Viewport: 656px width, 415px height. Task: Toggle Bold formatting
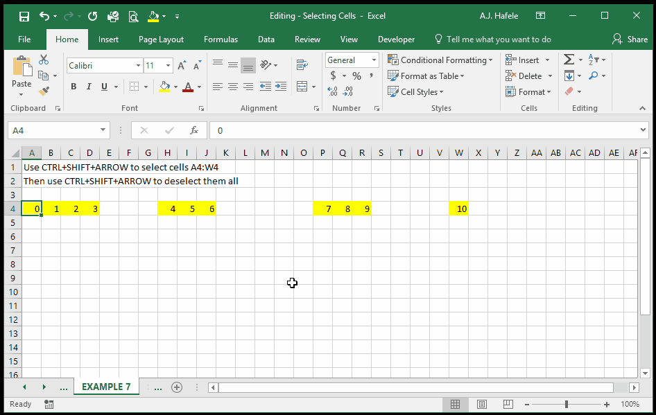pyautogui.click(x=74, y=87)
